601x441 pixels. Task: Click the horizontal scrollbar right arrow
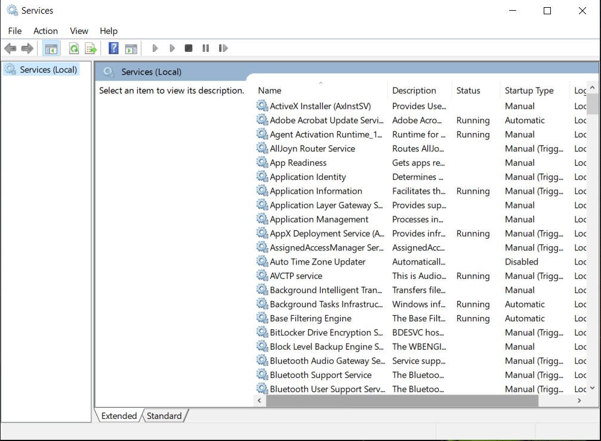pos(579,401)
